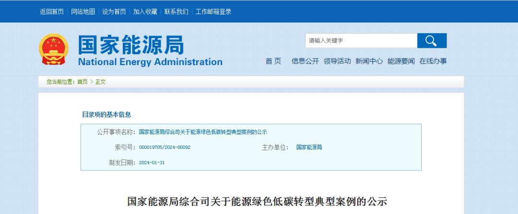
Task: Open 新闻中心 navigation menu
Action: coord(369,61)
